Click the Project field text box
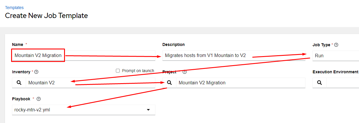The height and width of the screenshot is (123, 359). point(240,83)
